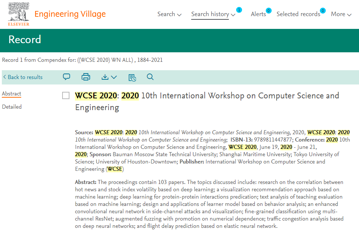
Task: Click the Engineering Village home link
Action: coord(70,14)
